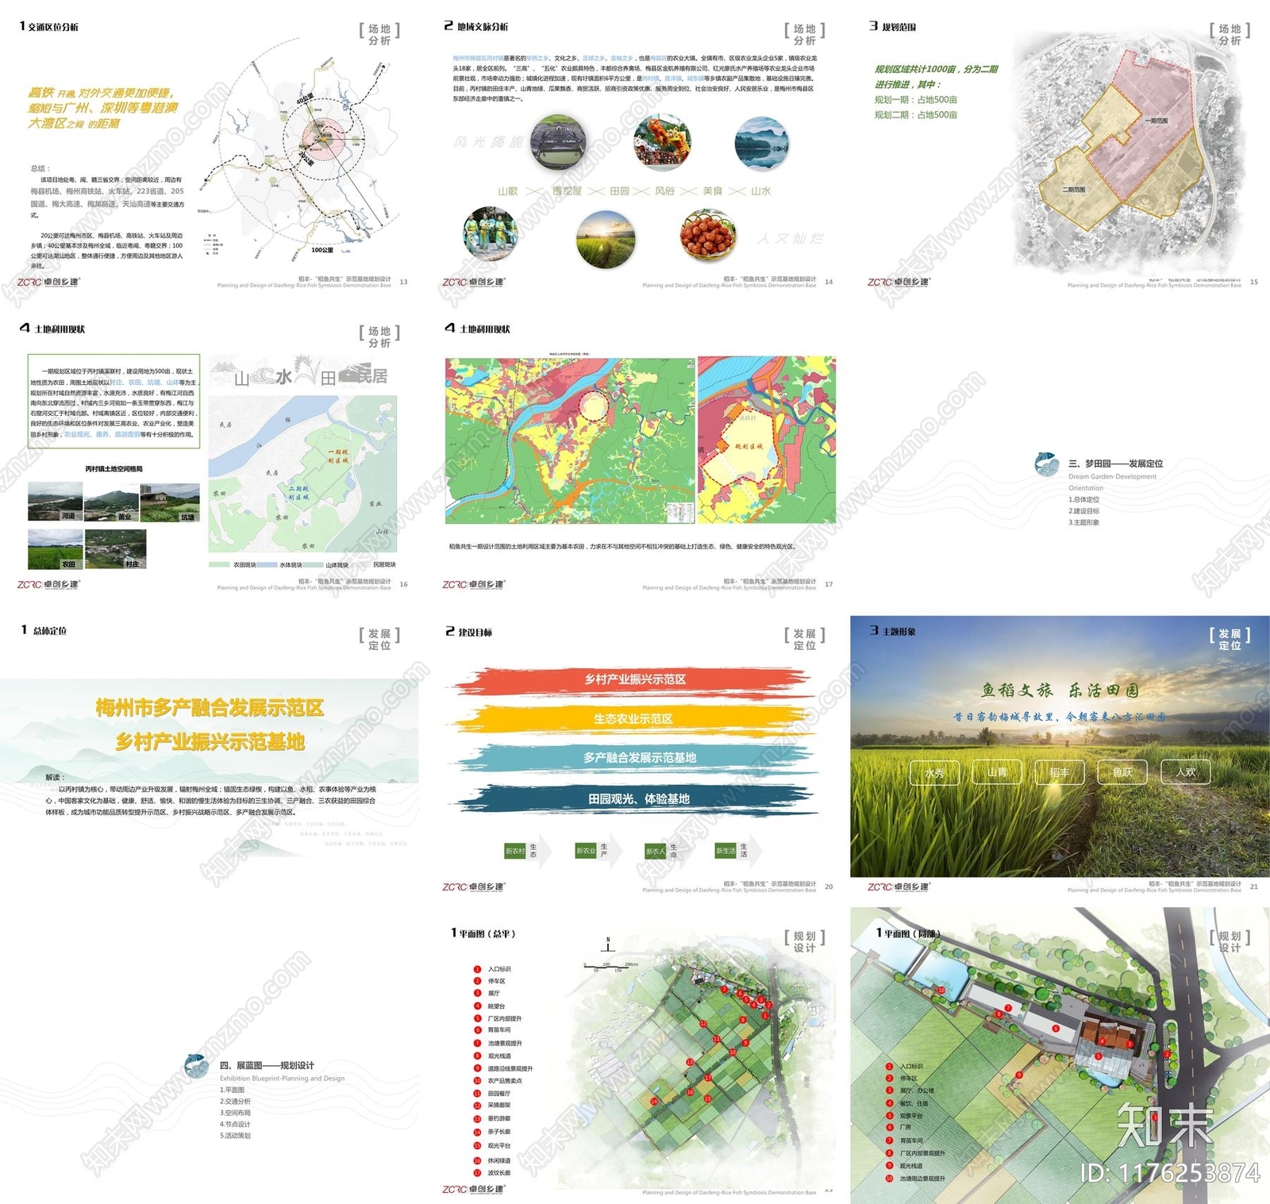Image resolution: width=1270 pixels, height=1204 pixels.
Task: Click the 农田斑块 legend swatch
Action: coord(219,565)
